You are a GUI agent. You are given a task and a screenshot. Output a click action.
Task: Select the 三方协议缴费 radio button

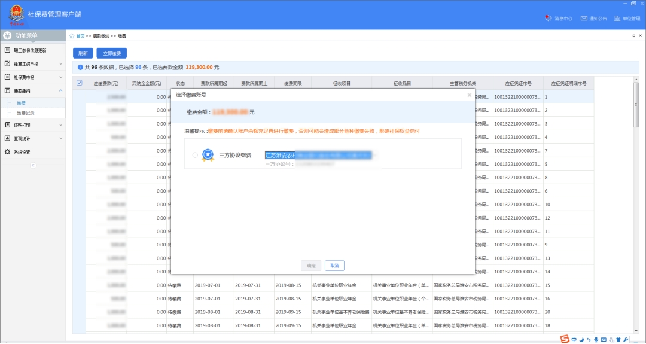pyautogui.click(x=195, y=155)
